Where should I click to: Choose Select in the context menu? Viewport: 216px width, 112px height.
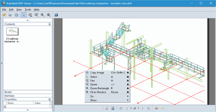coord(107,77)
